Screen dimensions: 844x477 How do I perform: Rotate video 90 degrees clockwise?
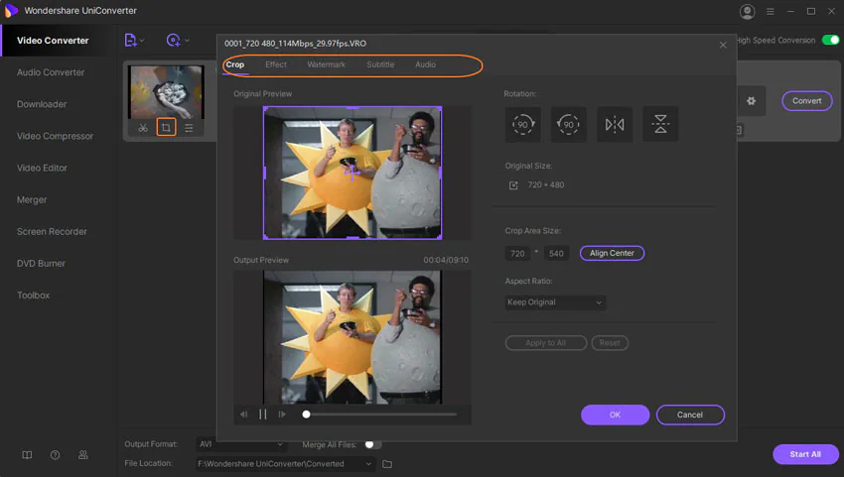[x=523, y=124]
